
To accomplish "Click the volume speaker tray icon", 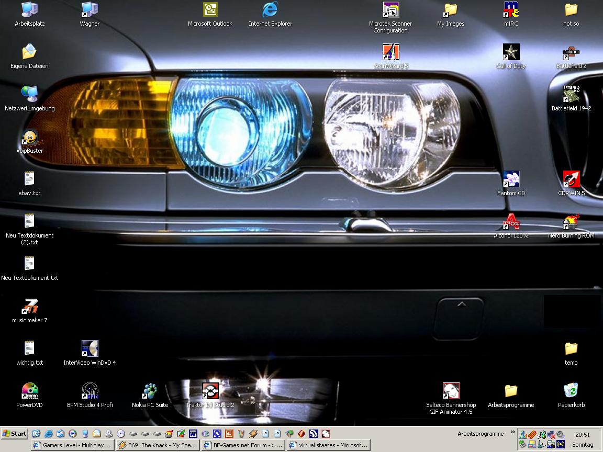I will pos(560,434).
